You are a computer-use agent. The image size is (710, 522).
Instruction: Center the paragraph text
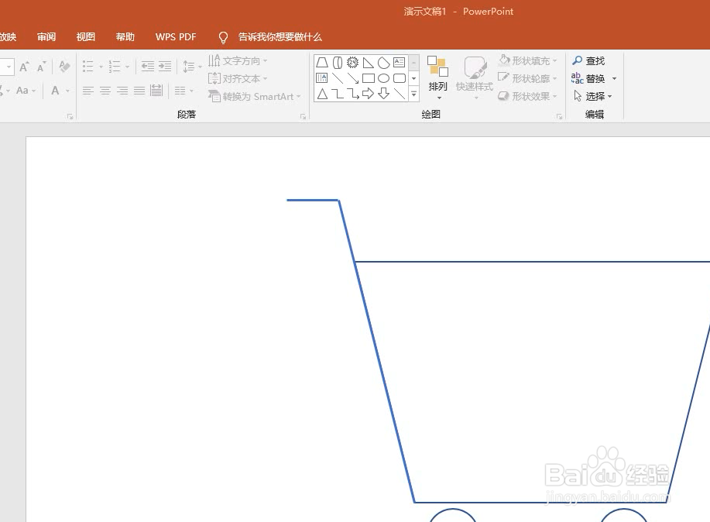click(105, 91)
